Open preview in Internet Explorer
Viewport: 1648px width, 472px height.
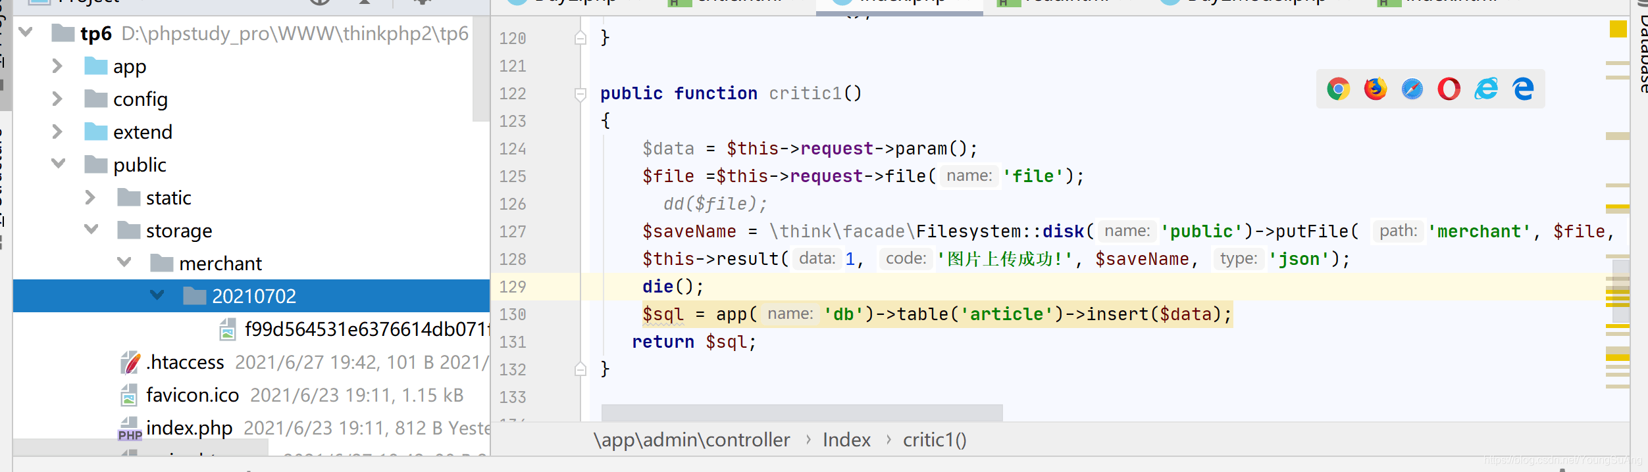(x=1486, y=89)
